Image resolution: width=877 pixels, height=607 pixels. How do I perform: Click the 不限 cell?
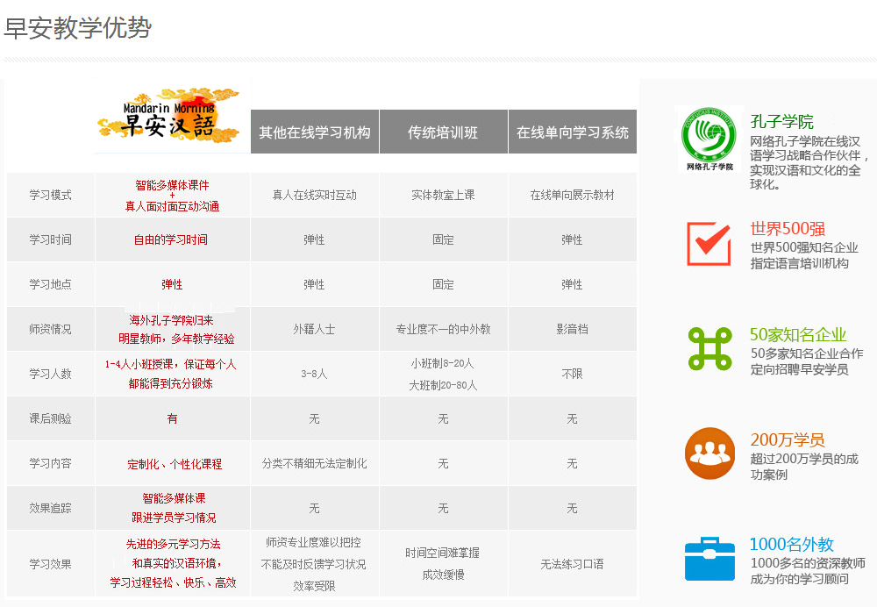tap(572, 374)
